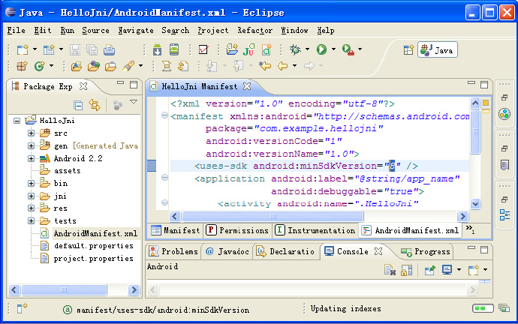Viewport: 518px width, 324px height.
Task: Expand the Android 2.2 library node
Action: coord(31,158)
